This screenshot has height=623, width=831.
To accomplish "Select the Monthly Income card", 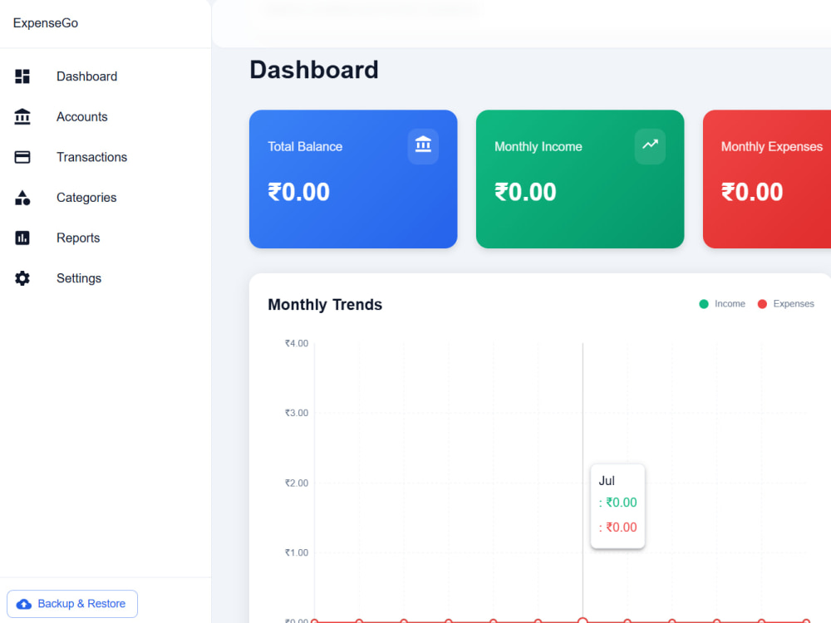I will point(580,179).
